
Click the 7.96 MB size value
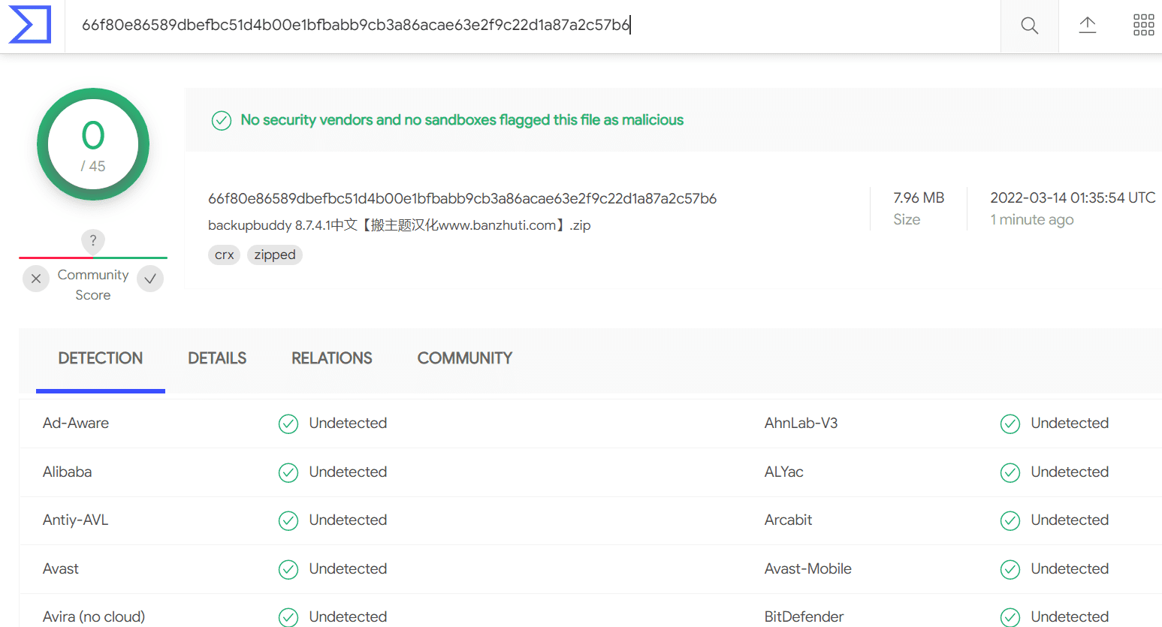pos(919,197)
